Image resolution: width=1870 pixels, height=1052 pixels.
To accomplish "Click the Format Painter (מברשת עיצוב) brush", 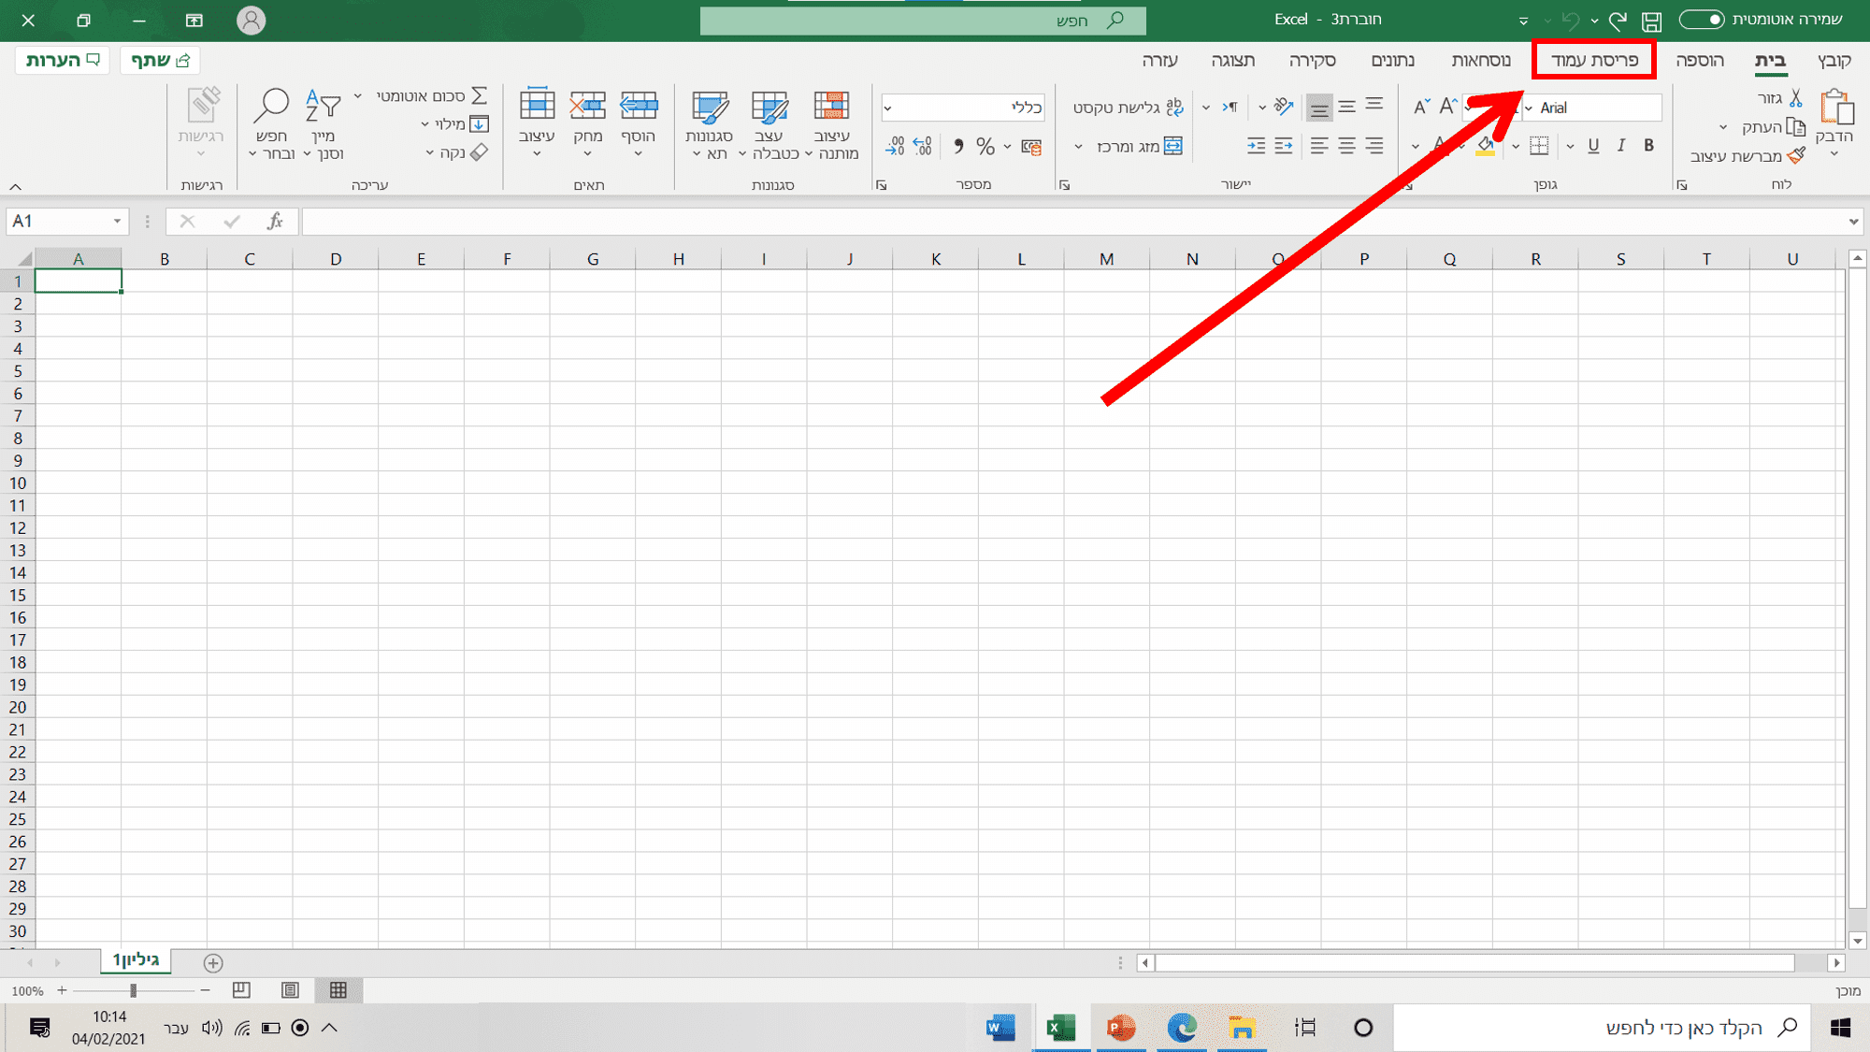I will click(x=1796, y=155).
